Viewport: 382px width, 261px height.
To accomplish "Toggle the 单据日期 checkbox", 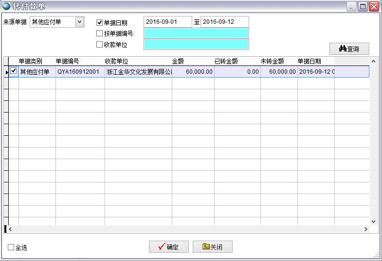I will click(100, 22).
